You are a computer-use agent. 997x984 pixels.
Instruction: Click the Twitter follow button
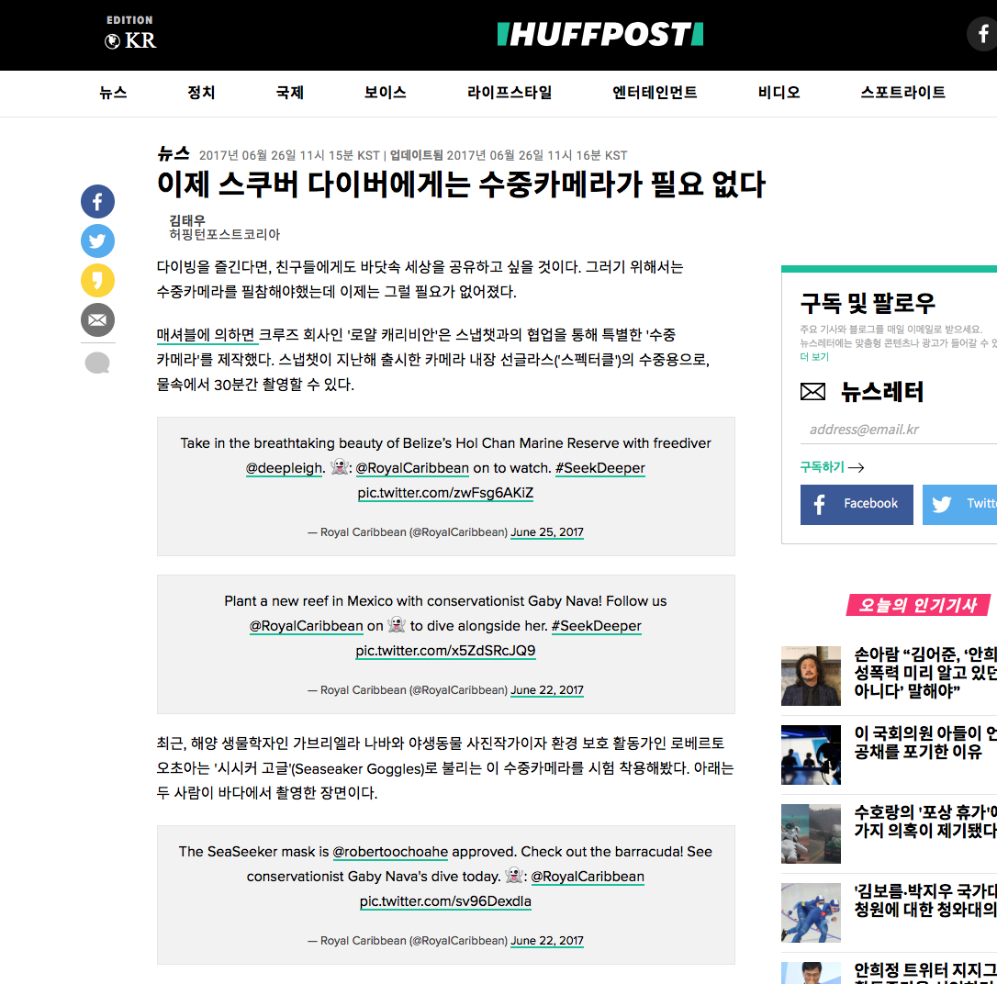[959, 505]
